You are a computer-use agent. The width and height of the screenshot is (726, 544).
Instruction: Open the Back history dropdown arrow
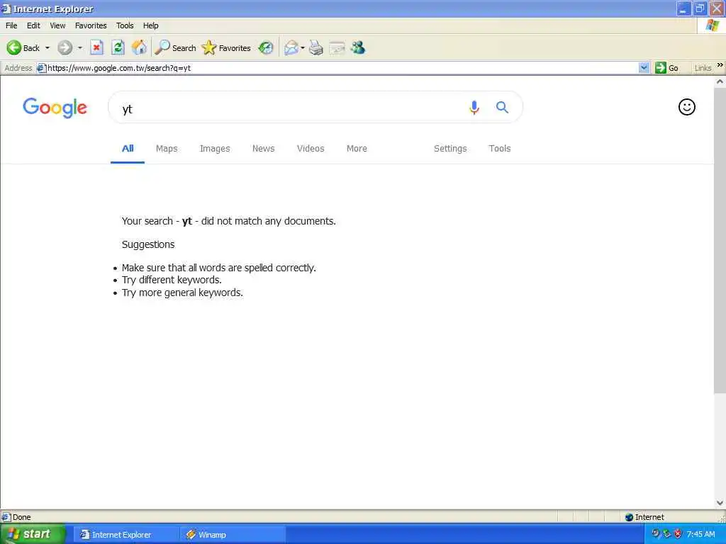tap(48, 47)
